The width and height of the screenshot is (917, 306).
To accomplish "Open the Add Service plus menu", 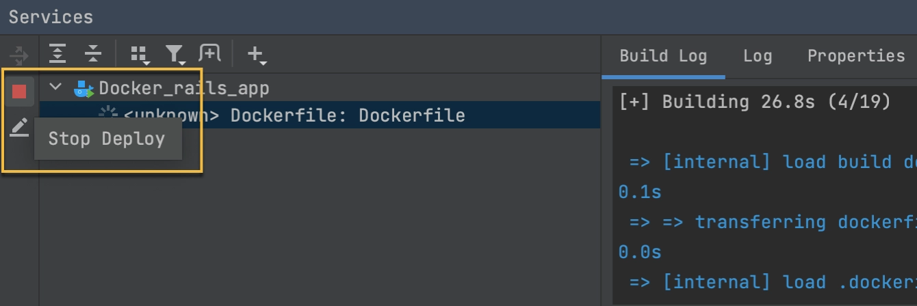I will click(256, 54).
